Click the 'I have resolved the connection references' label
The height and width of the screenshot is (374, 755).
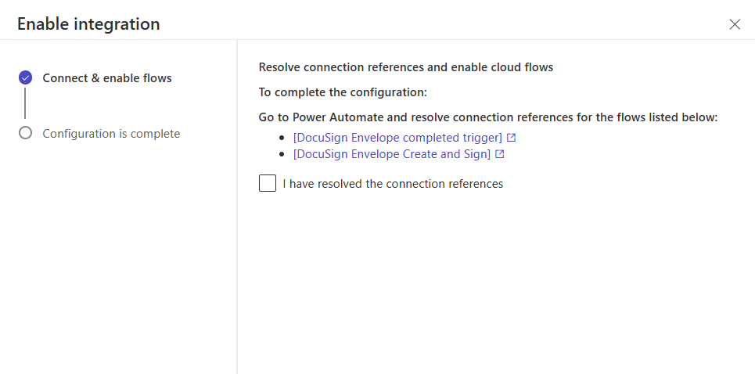tap(393, 184)
